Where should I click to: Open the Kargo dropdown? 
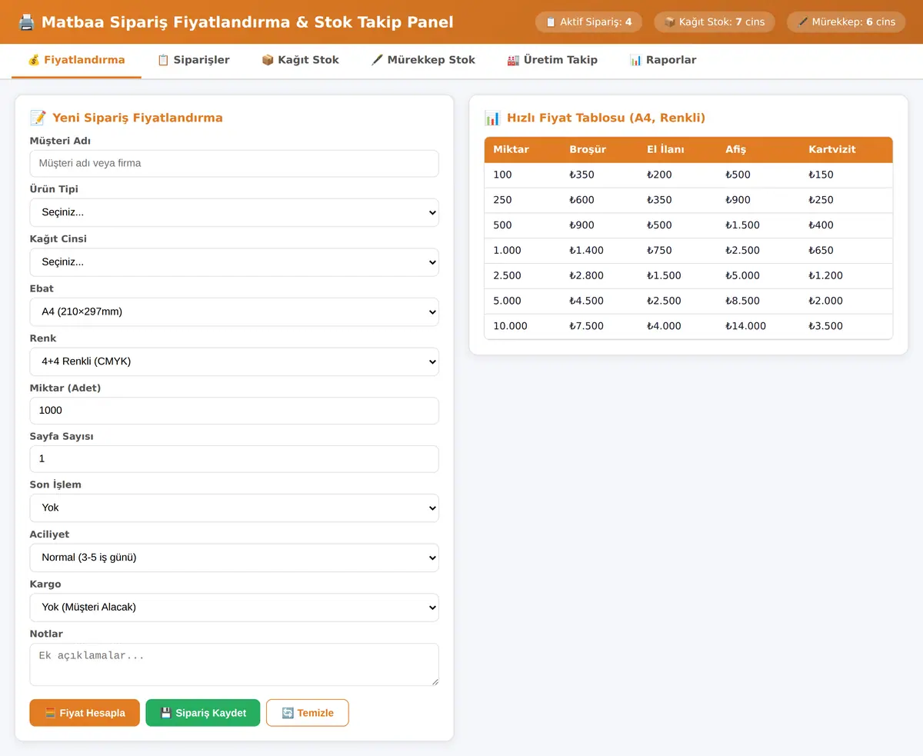click(235, 607)
